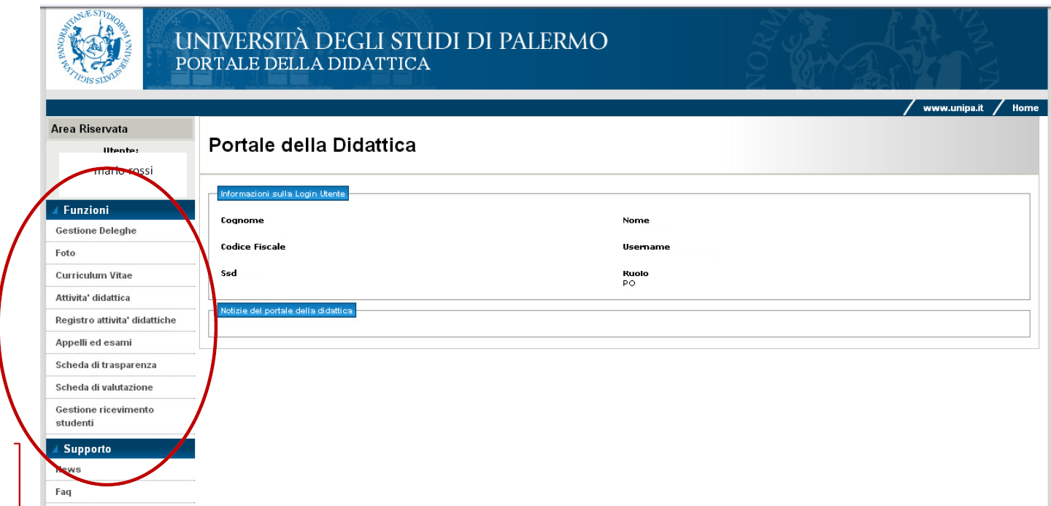1051x506 pixels.
Task: Click Università degli Studi di Palermo banner title
Action: click(x=391, y=41)
